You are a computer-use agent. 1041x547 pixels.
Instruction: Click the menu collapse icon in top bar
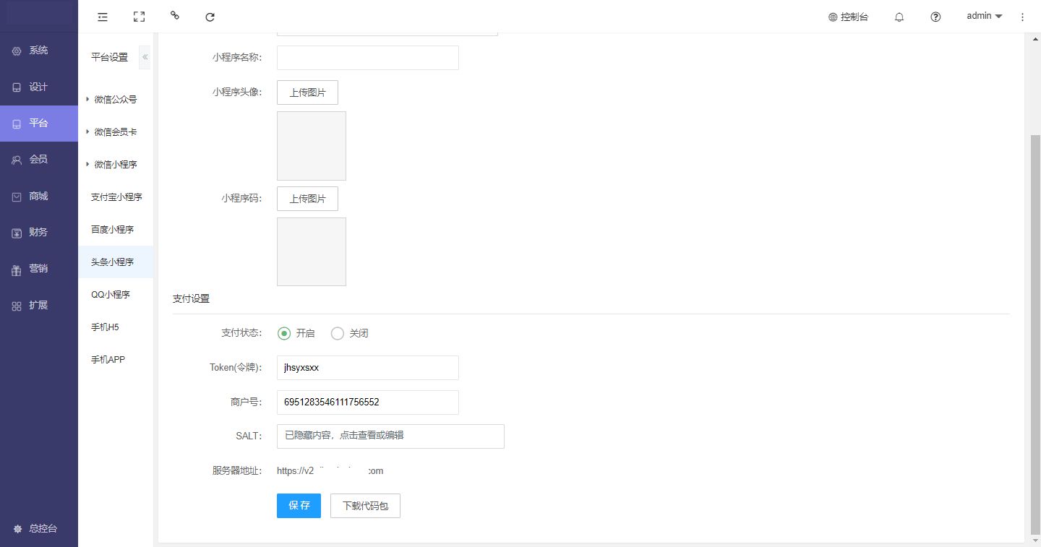pos(103,17)
